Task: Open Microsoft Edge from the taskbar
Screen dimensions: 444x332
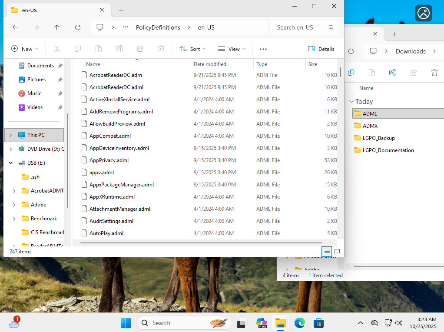Action: (x=300, y=323)
